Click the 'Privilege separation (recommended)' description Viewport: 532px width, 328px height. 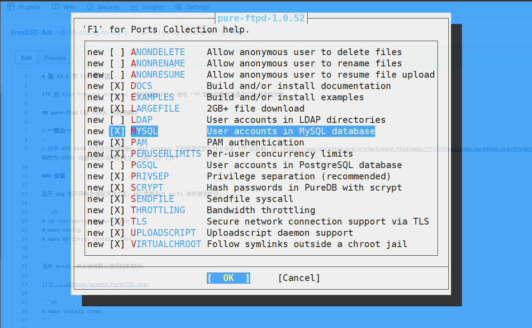[299, 176]
